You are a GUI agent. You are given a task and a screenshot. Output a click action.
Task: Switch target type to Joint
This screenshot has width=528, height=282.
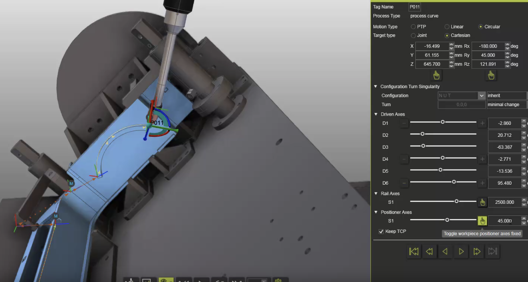[413, 35]
